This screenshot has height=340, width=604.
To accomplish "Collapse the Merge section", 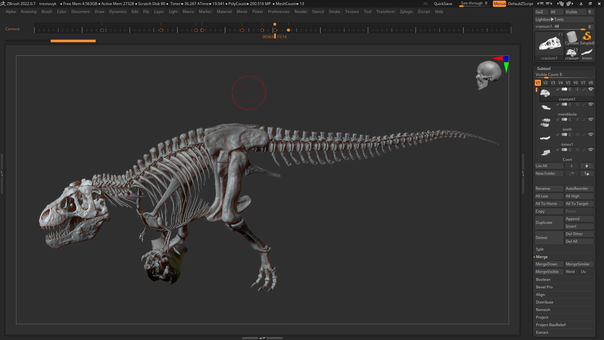I will (x=542, y=257).
